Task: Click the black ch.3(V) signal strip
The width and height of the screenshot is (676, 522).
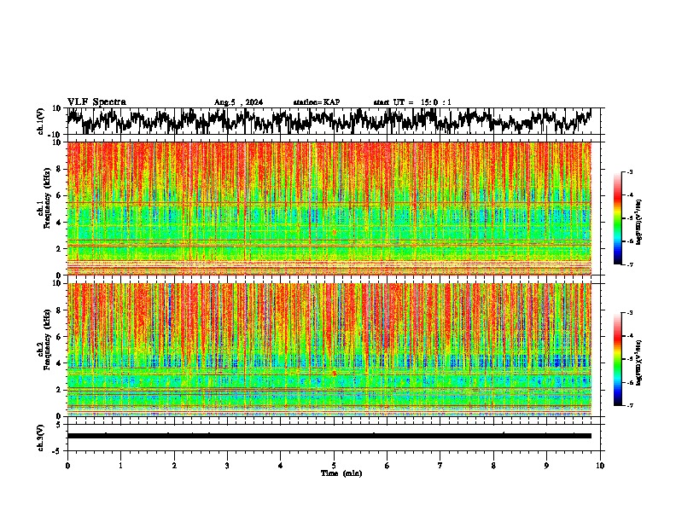Action: click(329, 436)
